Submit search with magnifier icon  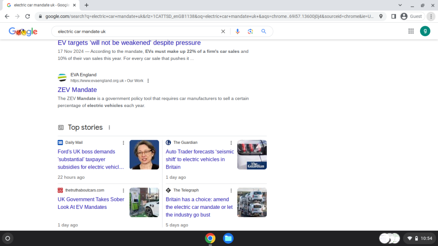pyautogui.click(x=264, y=31)
